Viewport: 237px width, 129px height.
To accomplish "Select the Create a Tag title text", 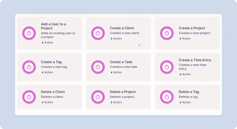I will click(51, 62).
